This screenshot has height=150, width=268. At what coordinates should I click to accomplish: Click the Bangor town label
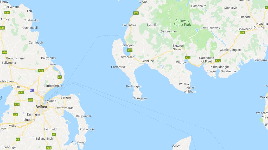coord(66,97)
